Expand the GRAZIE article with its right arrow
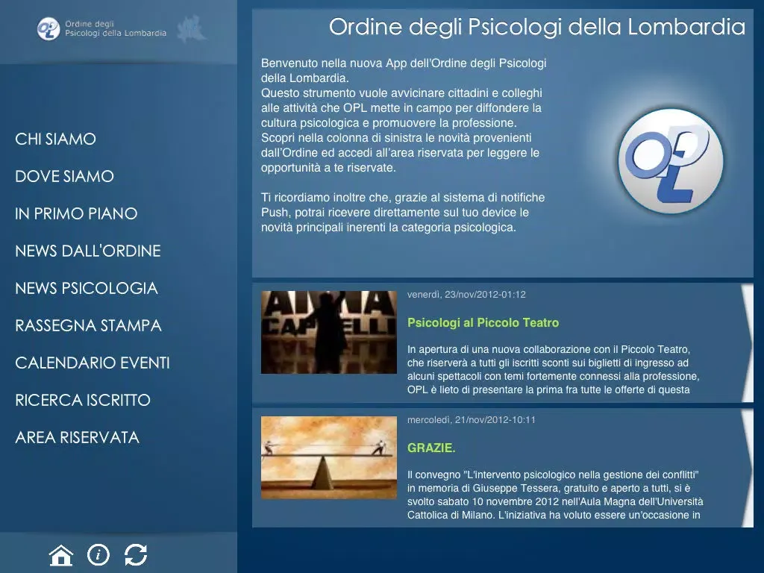This screenshot has width=764, height=573. pyautogui.click(x=747, y=469)
